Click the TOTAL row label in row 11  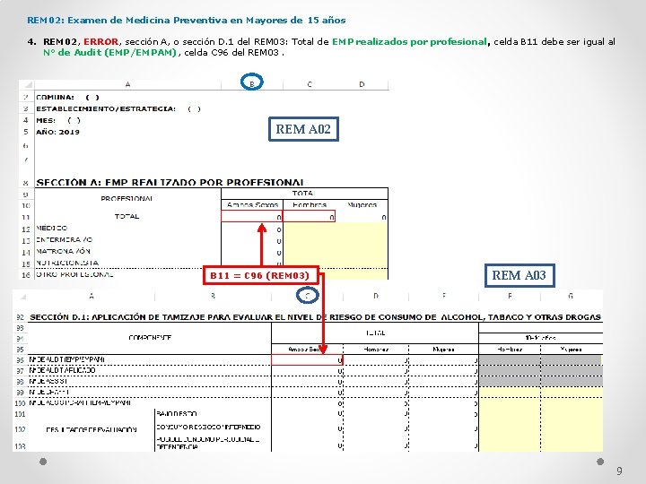127,217
